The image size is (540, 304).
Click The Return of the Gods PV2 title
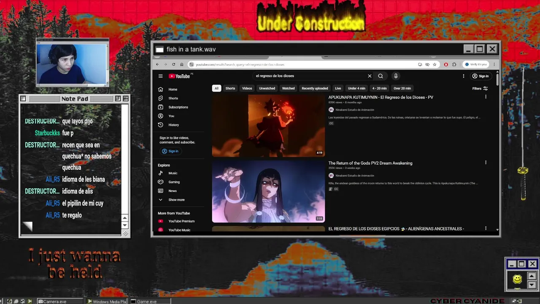[x=370, y=163]
